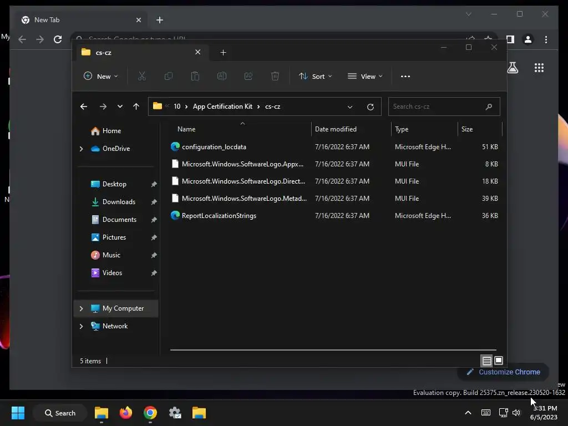Toggle Chrome side panel icon
Viewport: 568px width, 426px height.
pyautogui.click(x=510, y=39)
